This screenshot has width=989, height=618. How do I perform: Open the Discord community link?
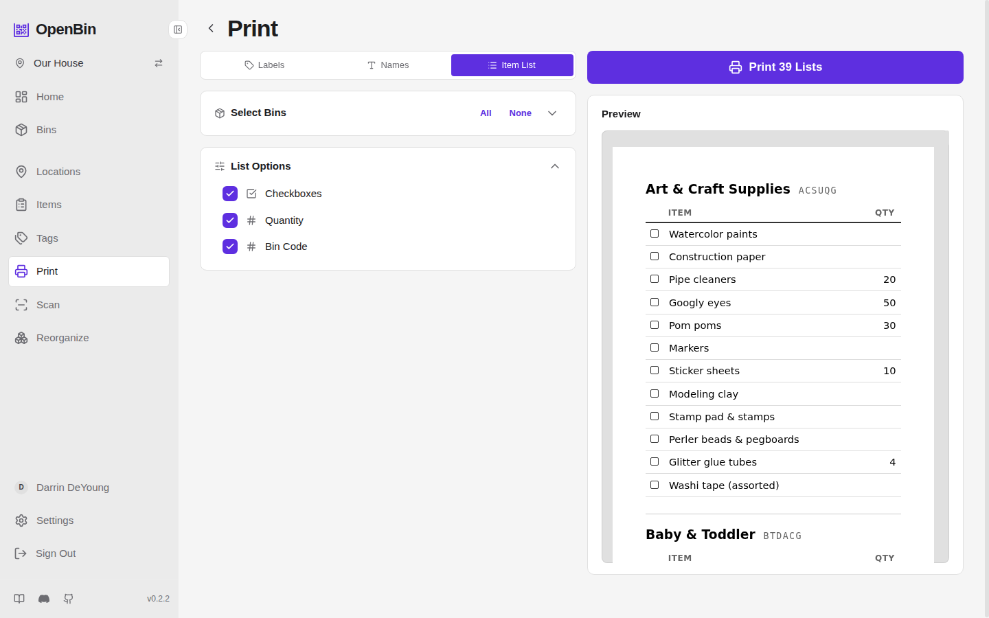pos(43,598)
